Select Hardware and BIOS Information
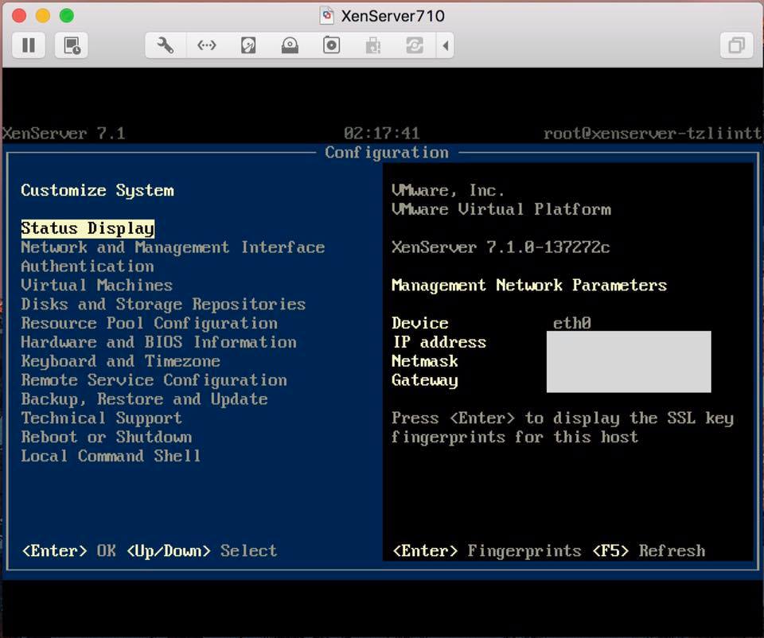The width and height of the screenshot is (764, 638). point(159,342)
